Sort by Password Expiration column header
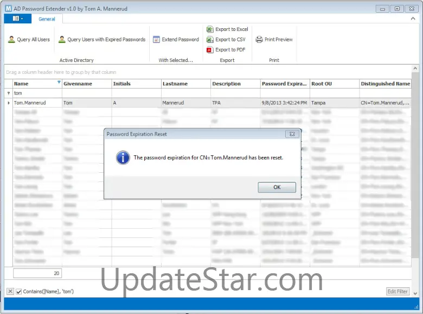 point(285,84)
